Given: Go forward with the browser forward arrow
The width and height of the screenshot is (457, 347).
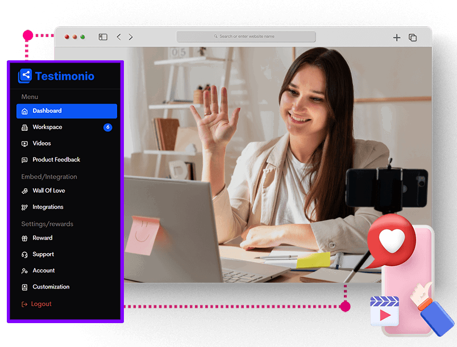Looking at the screenshot, I should (131, 37).
